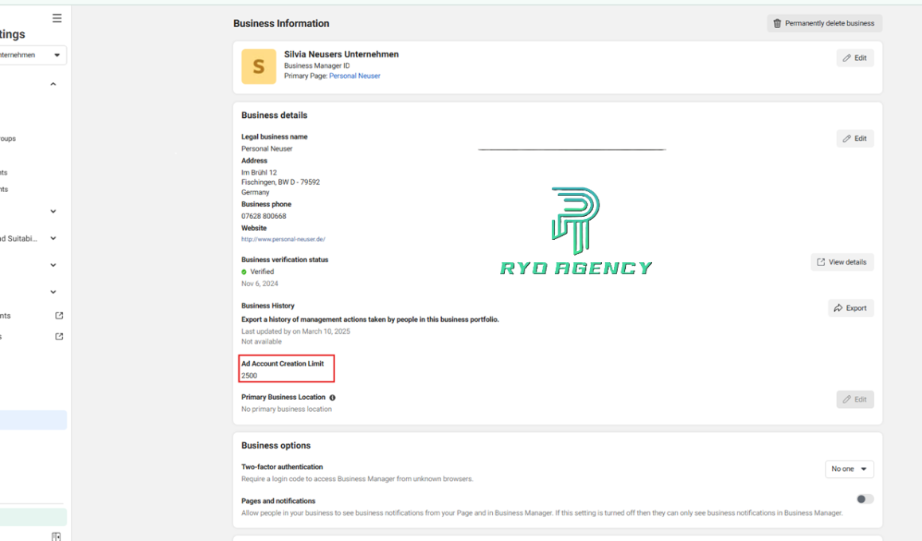Click the green Verified status dot
The image size is (922, 541).
tap(244, 272)
